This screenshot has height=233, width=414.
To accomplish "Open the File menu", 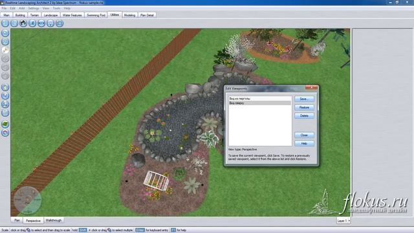I will pyautogui.click(x=4, y=8).
